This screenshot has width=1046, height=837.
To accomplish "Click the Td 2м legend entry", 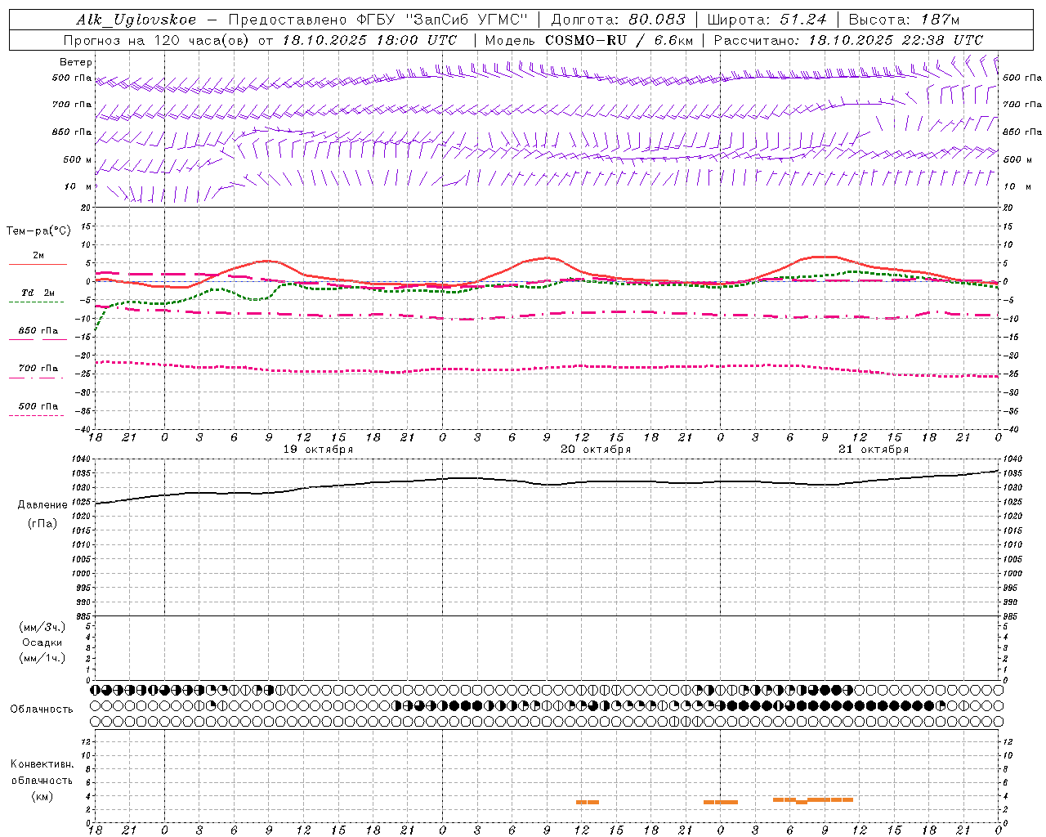I will coord(38,293).
